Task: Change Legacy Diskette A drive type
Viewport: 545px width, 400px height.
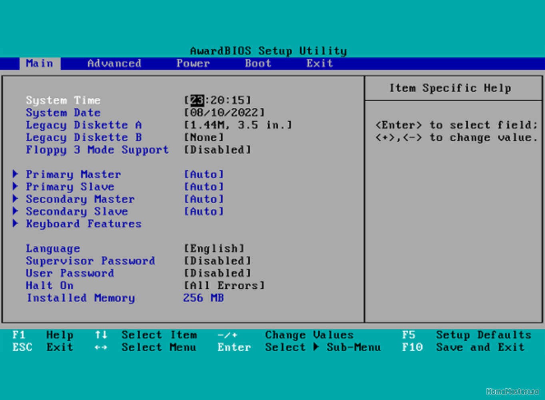Action: 238,125
